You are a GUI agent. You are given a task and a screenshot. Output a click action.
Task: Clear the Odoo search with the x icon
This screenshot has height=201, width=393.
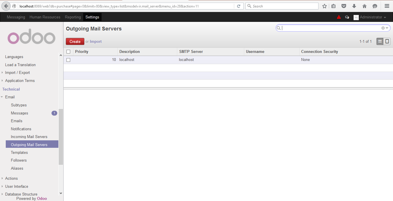coord(383,28)
